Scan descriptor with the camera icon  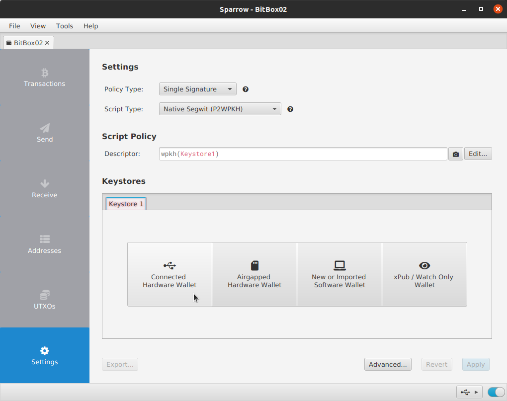[x=456, y=154]
